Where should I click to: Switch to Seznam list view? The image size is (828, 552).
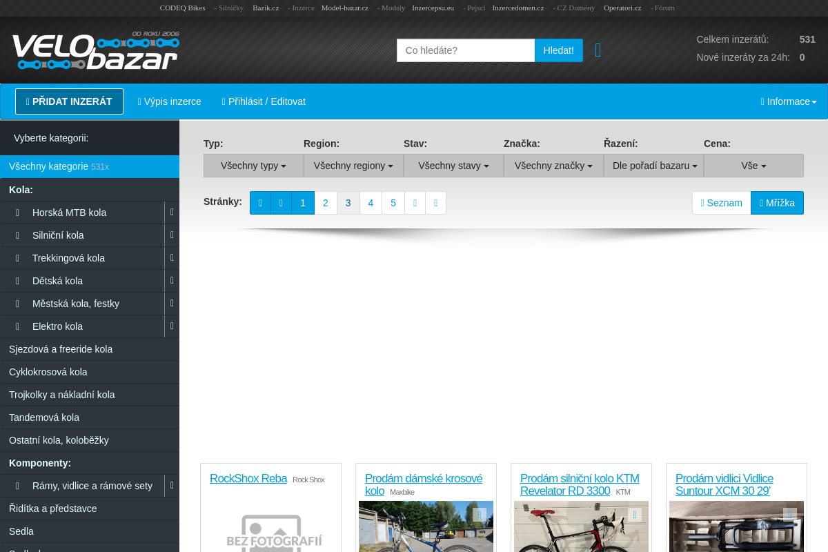(x=721, y=203)
